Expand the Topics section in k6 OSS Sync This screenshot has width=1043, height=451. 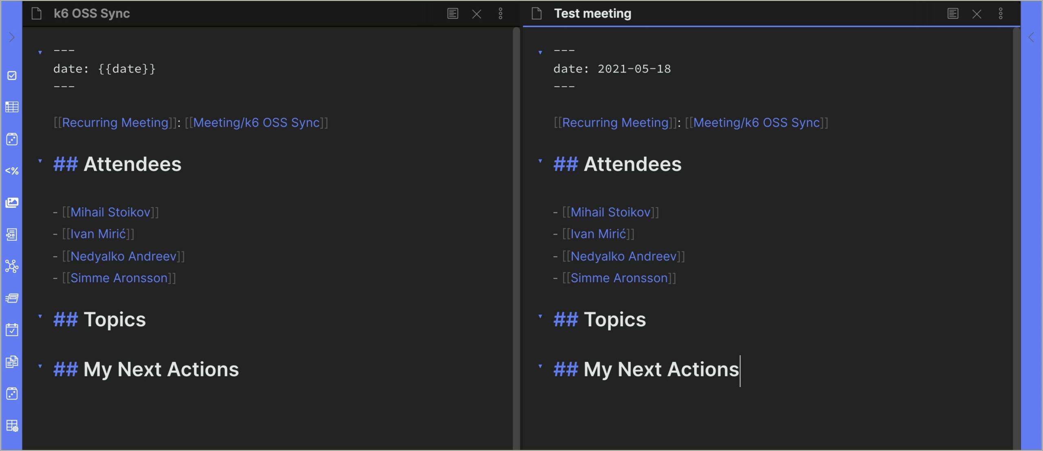click(x=41, y=320)
